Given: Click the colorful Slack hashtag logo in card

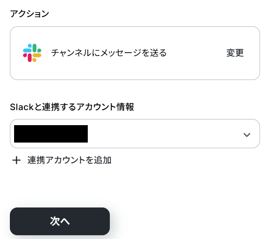Looking at the screenshot, I should pos(32,53).
